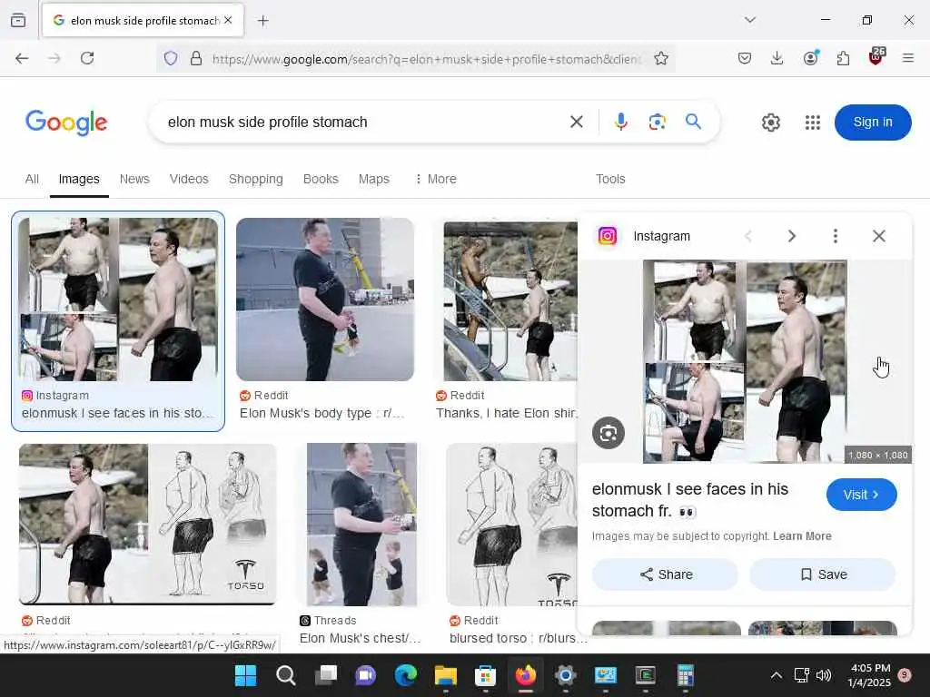The width and height of the screenshot is (930, 697).
Task: Open the Maps tab
Action: (373, 179)
